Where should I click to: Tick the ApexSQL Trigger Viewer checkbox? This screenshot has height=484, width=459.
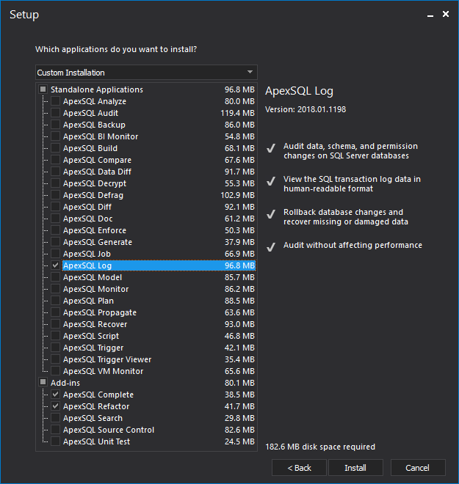[55, 359]
